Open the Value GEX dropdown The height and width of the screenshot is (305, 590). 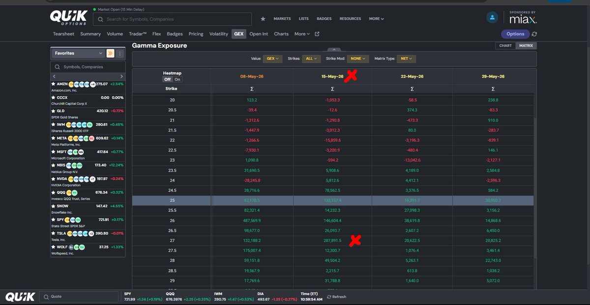click(272, 59)
